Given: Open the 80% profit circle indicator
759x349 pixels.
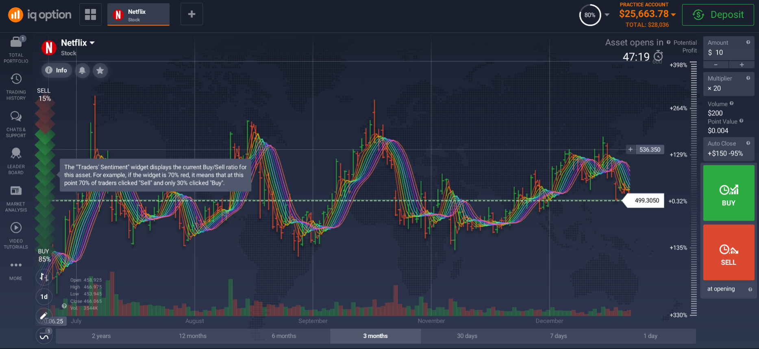Looking at the screenshot, I should point(590,15).
